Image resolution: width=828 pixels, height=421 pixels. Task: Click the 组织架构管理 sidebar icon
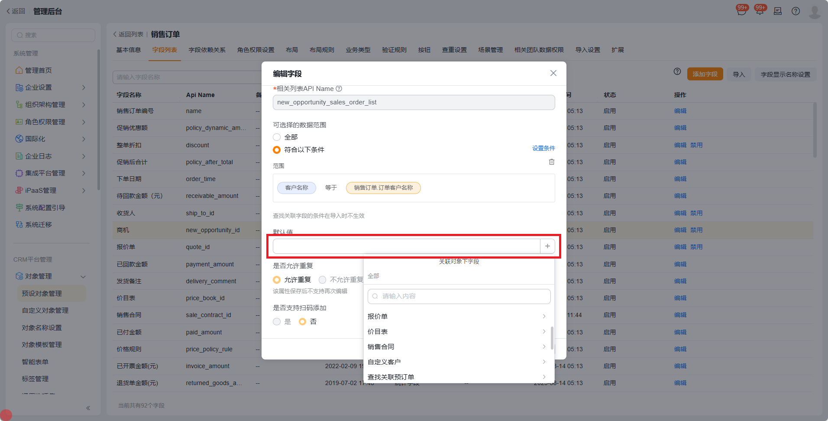pos(19,105)
